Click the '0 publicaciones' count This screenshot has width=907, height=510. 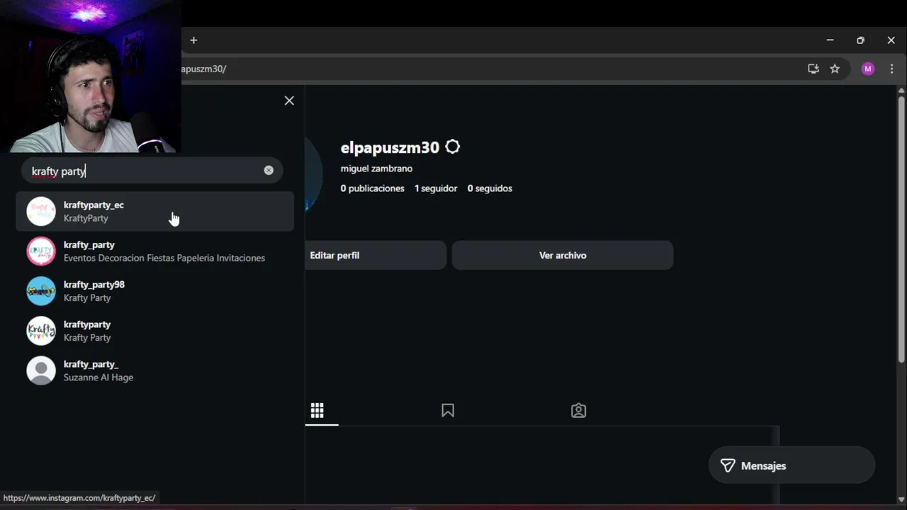pyautogui.click(x=372, y=188)
